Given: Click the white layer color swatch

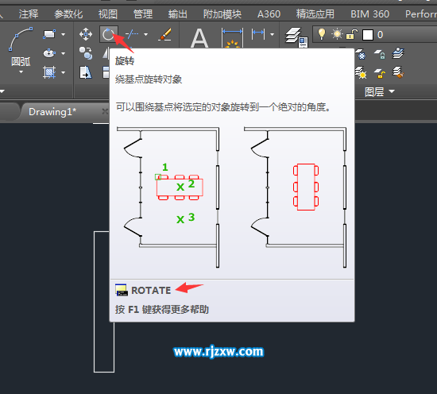Looking at the screenshot, I should coord(368,35).
